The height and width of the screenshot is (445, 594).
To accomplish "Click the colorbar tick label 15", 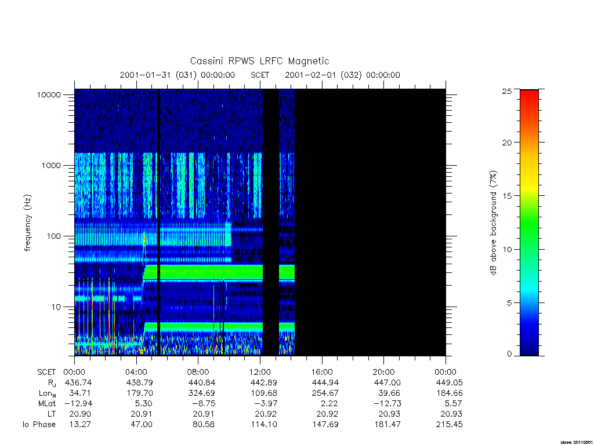I will coord(506,196).
